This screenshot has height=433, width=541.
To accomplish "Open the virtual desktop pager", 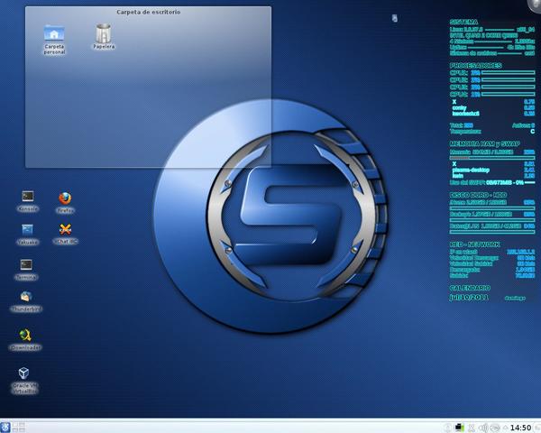I will click(x=18, y=427).
